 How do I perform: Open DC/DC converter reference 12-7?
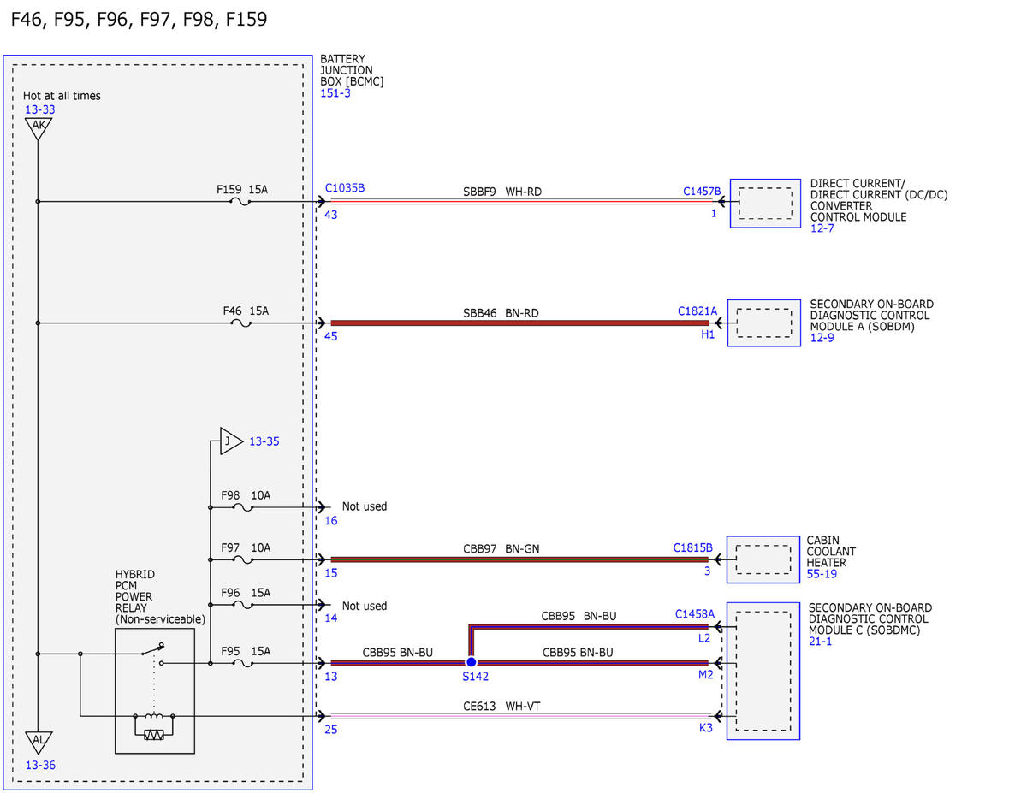click(x=822, y=228)
